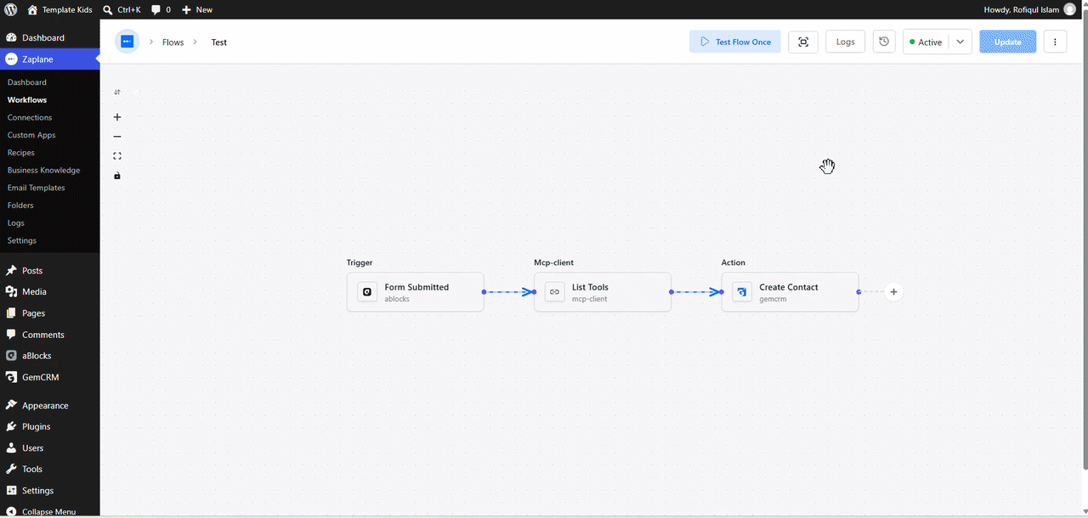Open the flow version history icon
This screenshot has width=1088, height=518.
click(x=884, y=42)
